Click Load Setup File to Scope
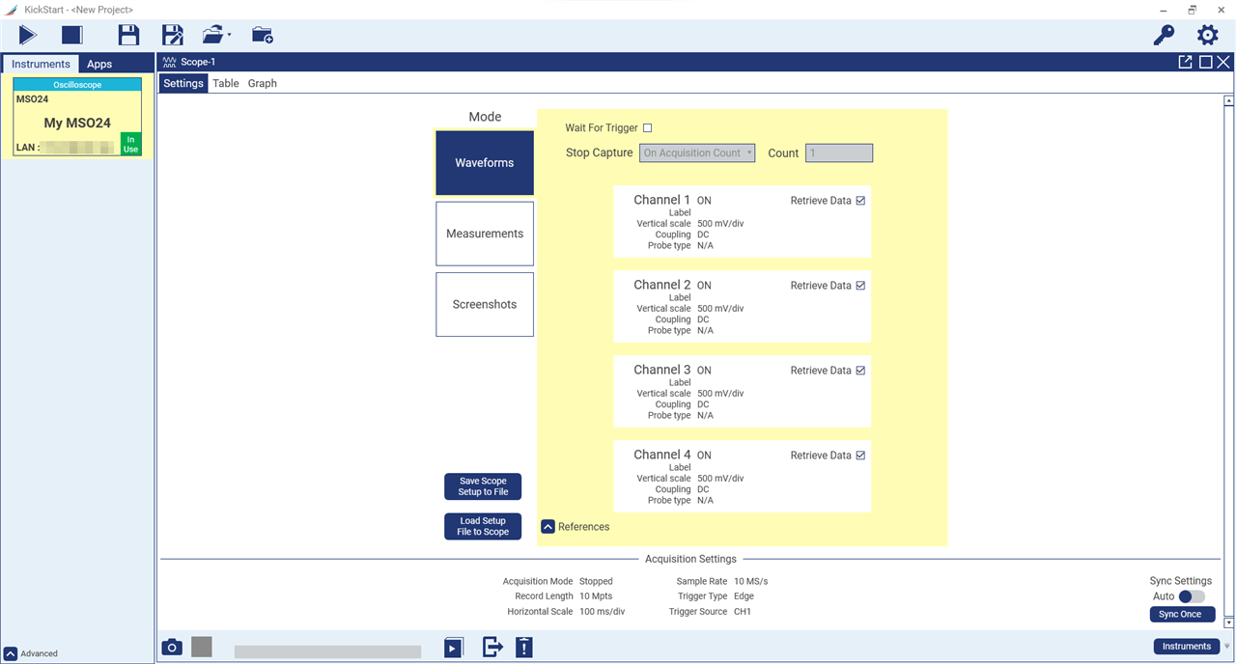The height and width of the screenshot is (664, 1236). pyautogui.click(x=483, y=526)
